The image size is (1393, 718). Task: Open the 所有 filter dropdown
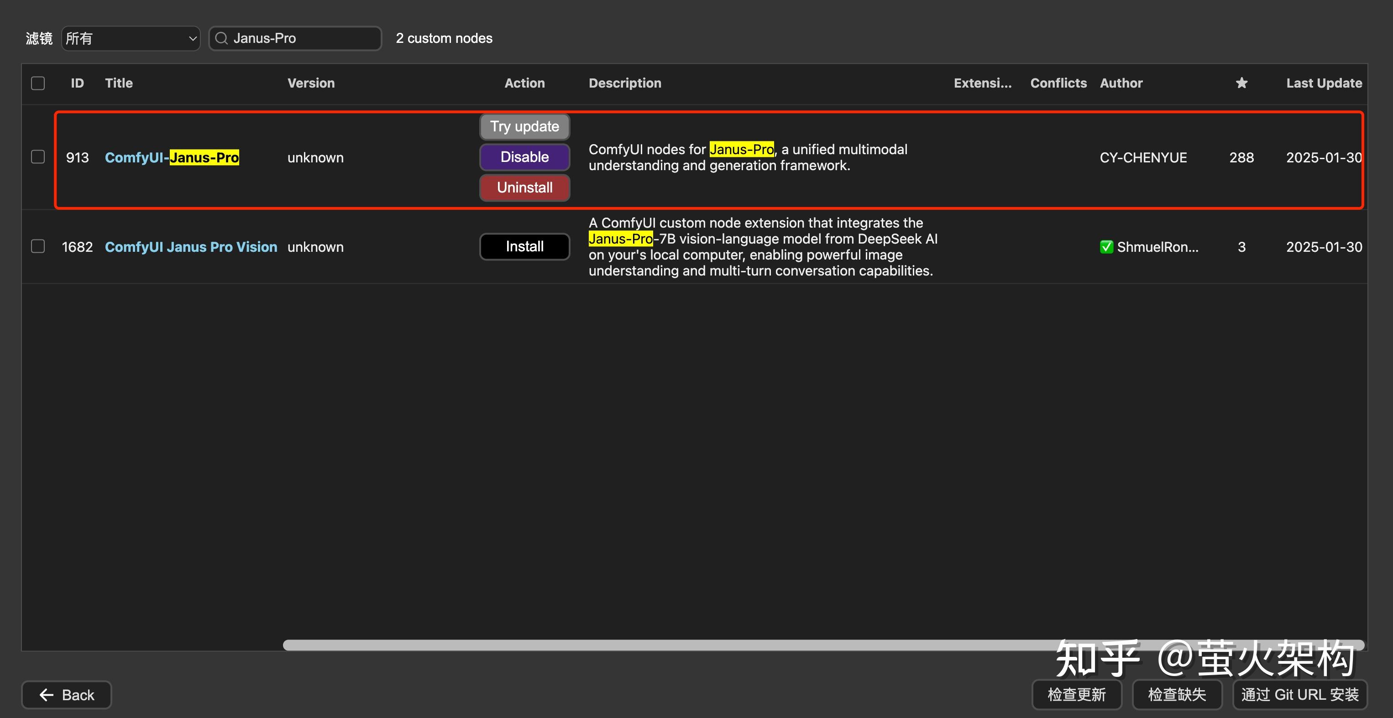(131, 38)
